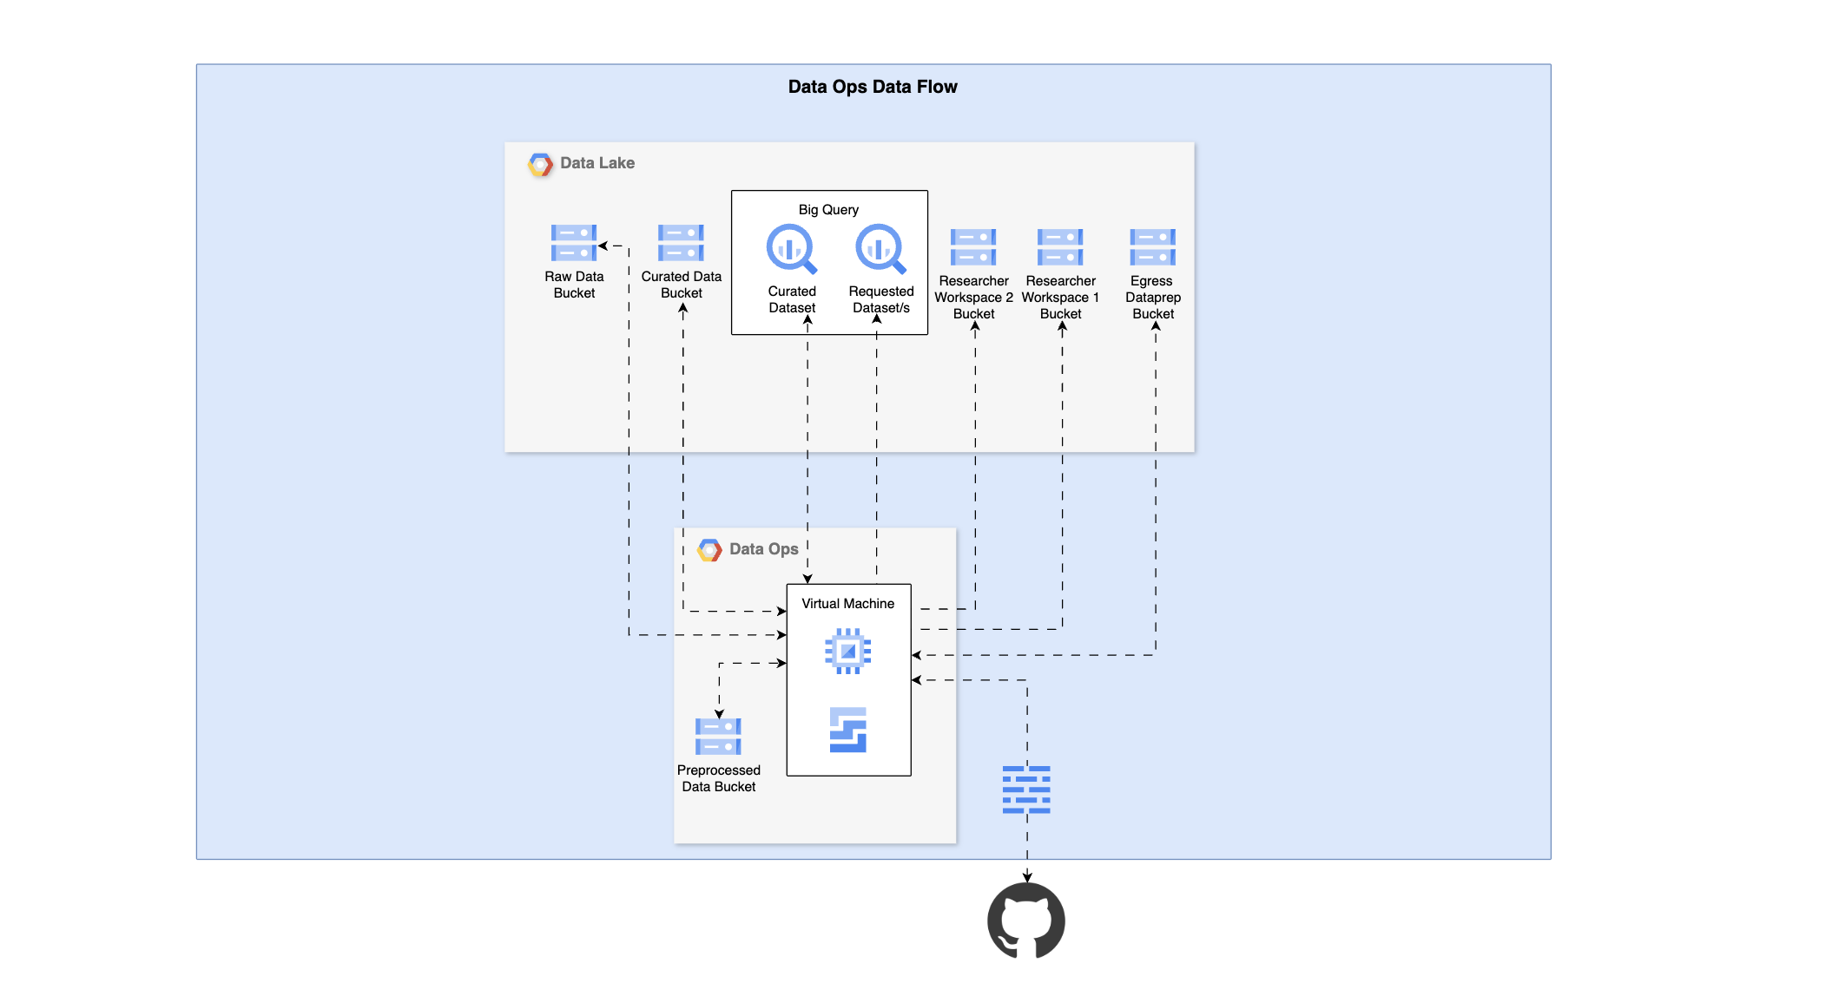Click the Raw Data Bucket storage icon

[573, 243]
